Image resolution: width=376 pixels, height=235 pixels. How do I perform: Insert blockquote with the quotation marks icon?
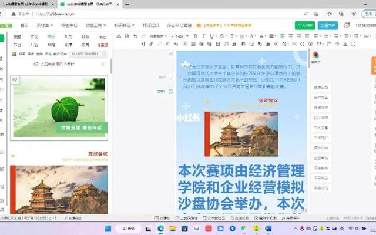319,44
